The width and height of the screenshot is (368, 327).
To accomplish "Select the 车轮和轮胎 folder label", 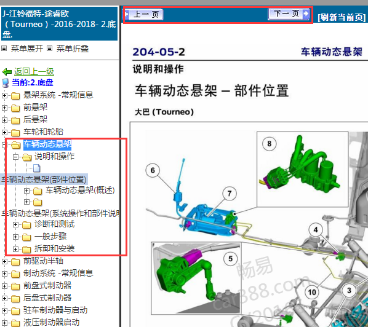I will pos(43,132).
